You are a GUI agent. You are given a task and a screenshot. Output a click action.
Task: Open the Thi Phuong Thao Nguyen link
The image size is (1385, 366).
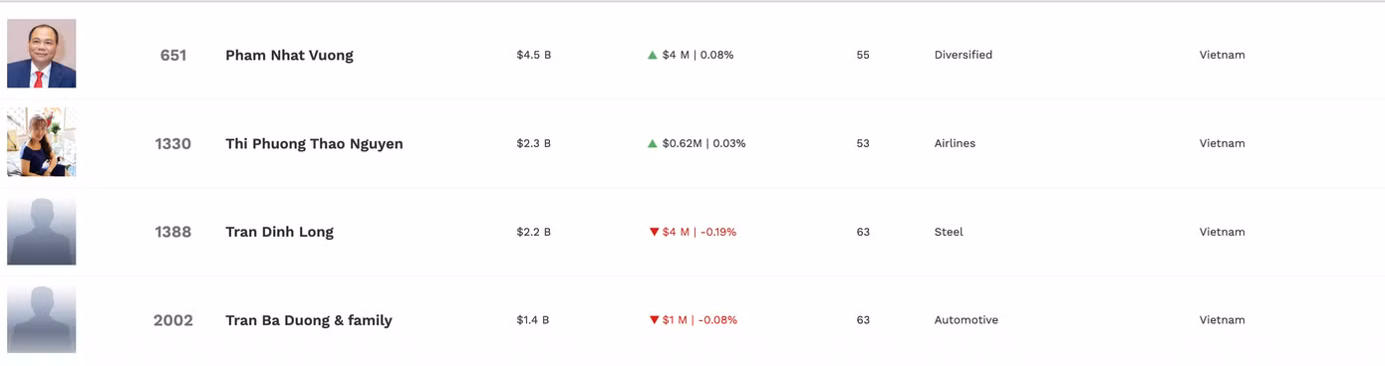click(x=314, y=143)
